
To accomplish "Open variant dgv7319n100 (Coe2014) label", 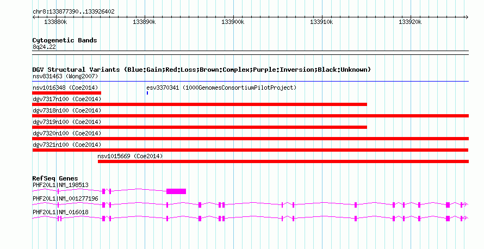I will 67,122.
